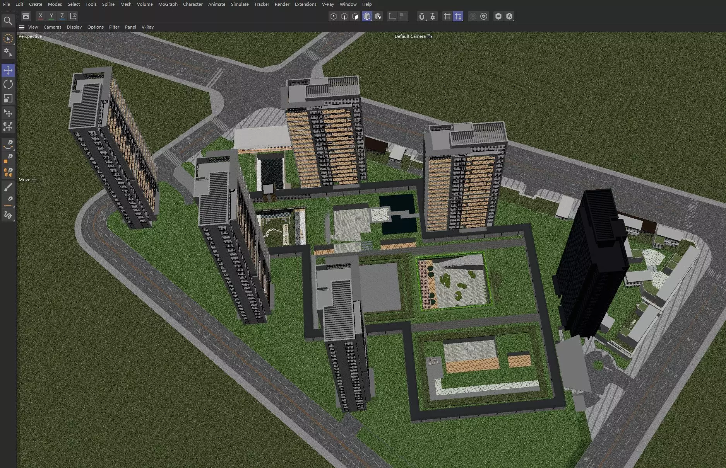Image resolution: width=726 pixels, height=468 pixels.
Task: Activate the Rotate tool
Action: [8, 84]
